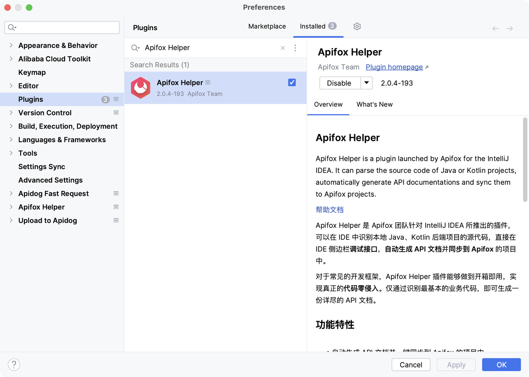Click the version 2.0.4-193 label beside Disable
The image size is (529, 377).
397,83
